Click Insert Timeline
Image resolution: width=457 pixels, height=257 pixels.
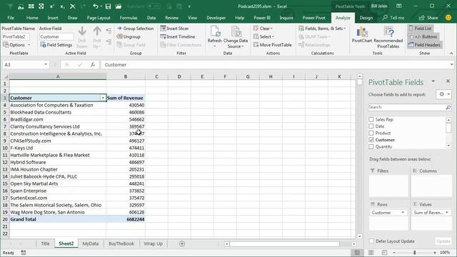coord(178,36)
